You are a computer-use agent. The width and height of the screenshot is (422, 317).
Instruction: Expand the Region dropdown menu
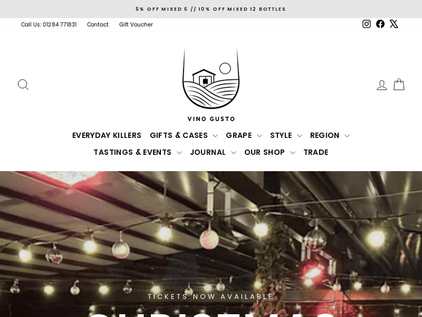pos(330,136)
